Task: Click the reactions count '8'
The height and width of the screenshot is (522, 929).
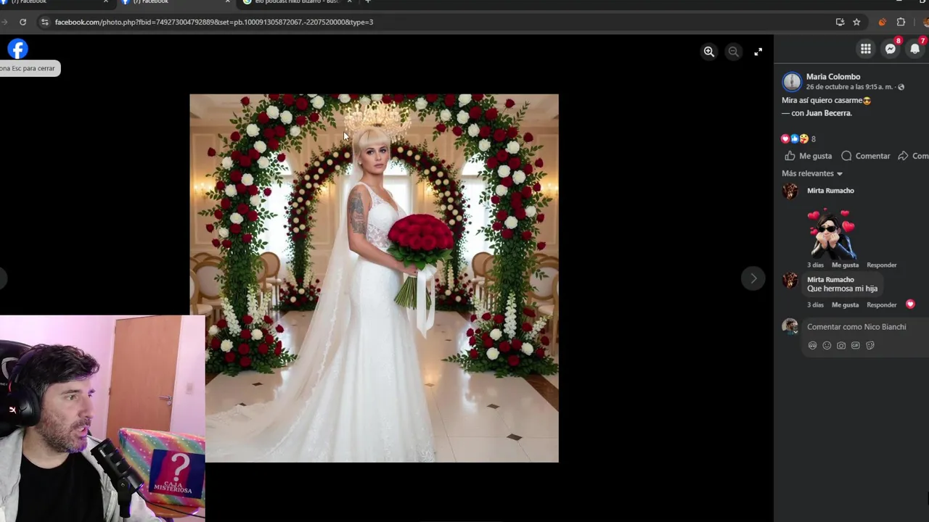Action: pyautogui.click(x=814, y=138)
